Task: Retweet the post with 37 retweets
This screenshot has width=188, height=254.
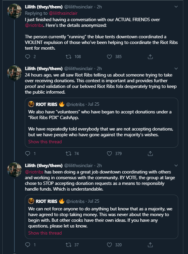Action: click(68, 245)
